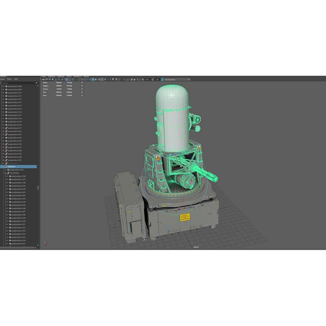Select polySurface1308 in the Outliner
This screenshot has height=326, width=326.
pyautogui.click(x=15, y=86)
